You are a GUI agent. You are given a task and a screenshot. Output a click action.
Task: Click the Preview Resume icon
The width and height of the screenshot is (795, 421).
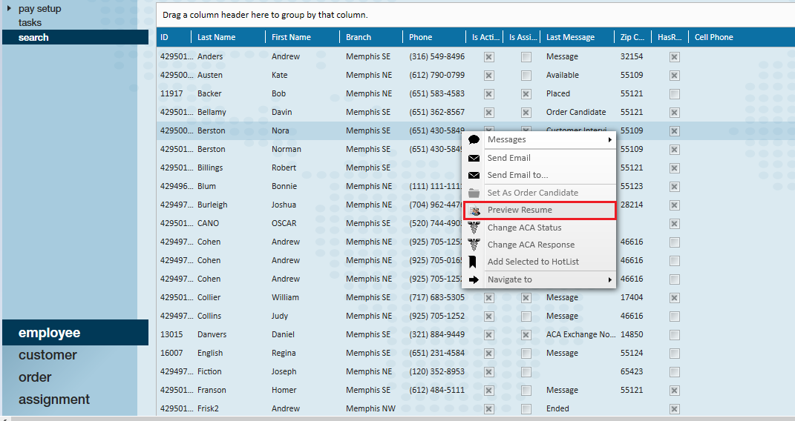474,210
